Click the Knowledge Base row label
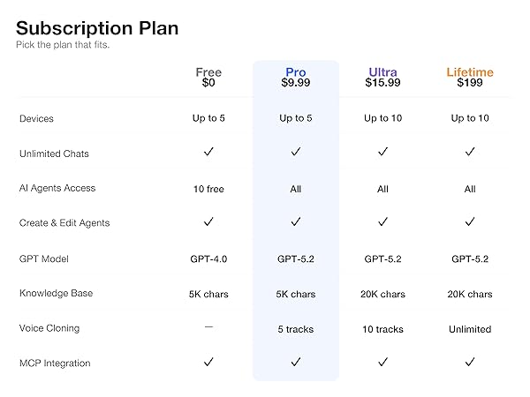The image size is (530, 397). tap(56, 293)
